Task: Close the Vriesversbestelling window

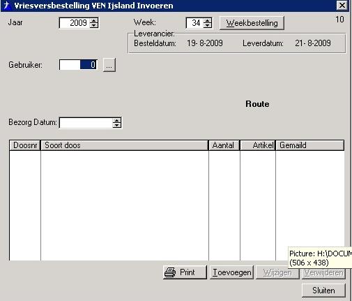Action: coord(342,6)
